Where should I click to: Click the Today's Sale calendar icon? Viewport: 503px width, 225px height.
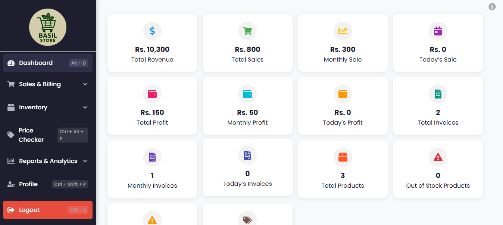(x=438, y=31)
